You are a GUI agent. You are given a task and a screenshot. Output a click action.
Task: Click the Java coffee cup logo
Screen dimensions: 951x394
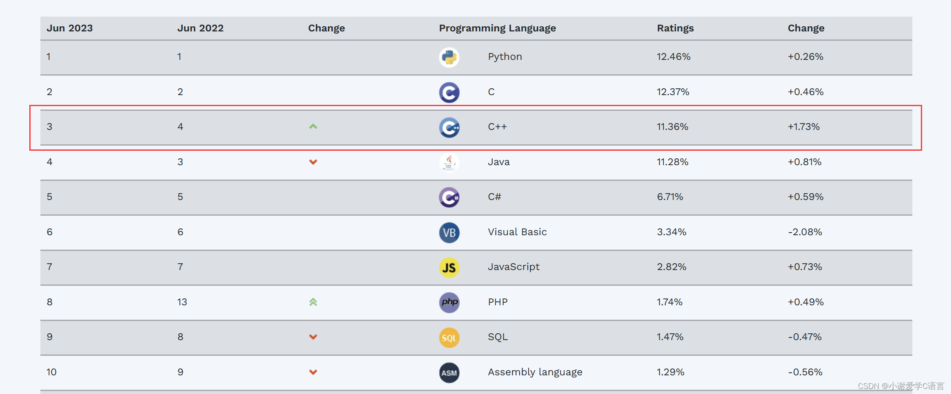tap(449, 163)
